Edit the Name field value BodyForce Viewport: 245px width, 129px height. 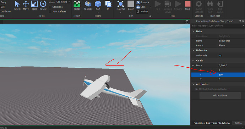pos(231,41)
